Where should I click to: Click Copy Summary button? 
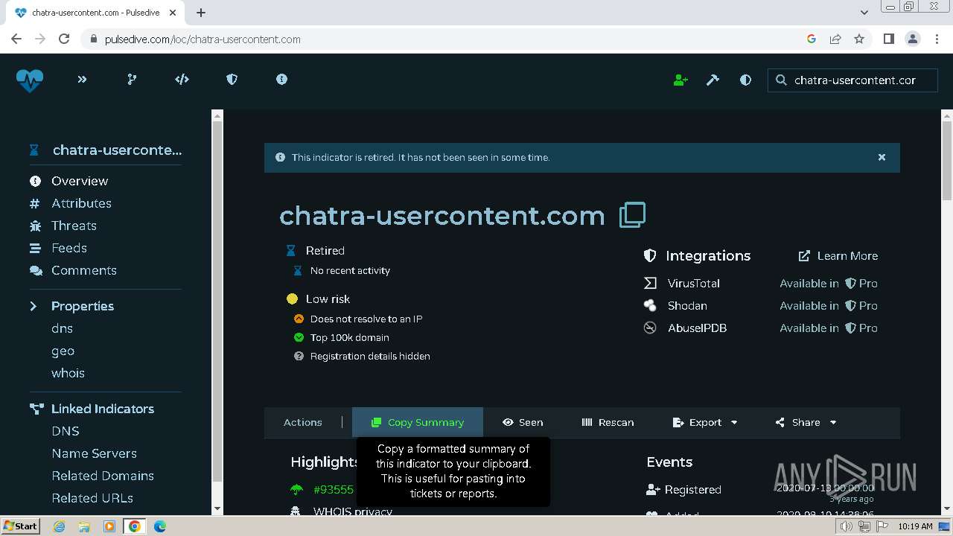(418, 422)
